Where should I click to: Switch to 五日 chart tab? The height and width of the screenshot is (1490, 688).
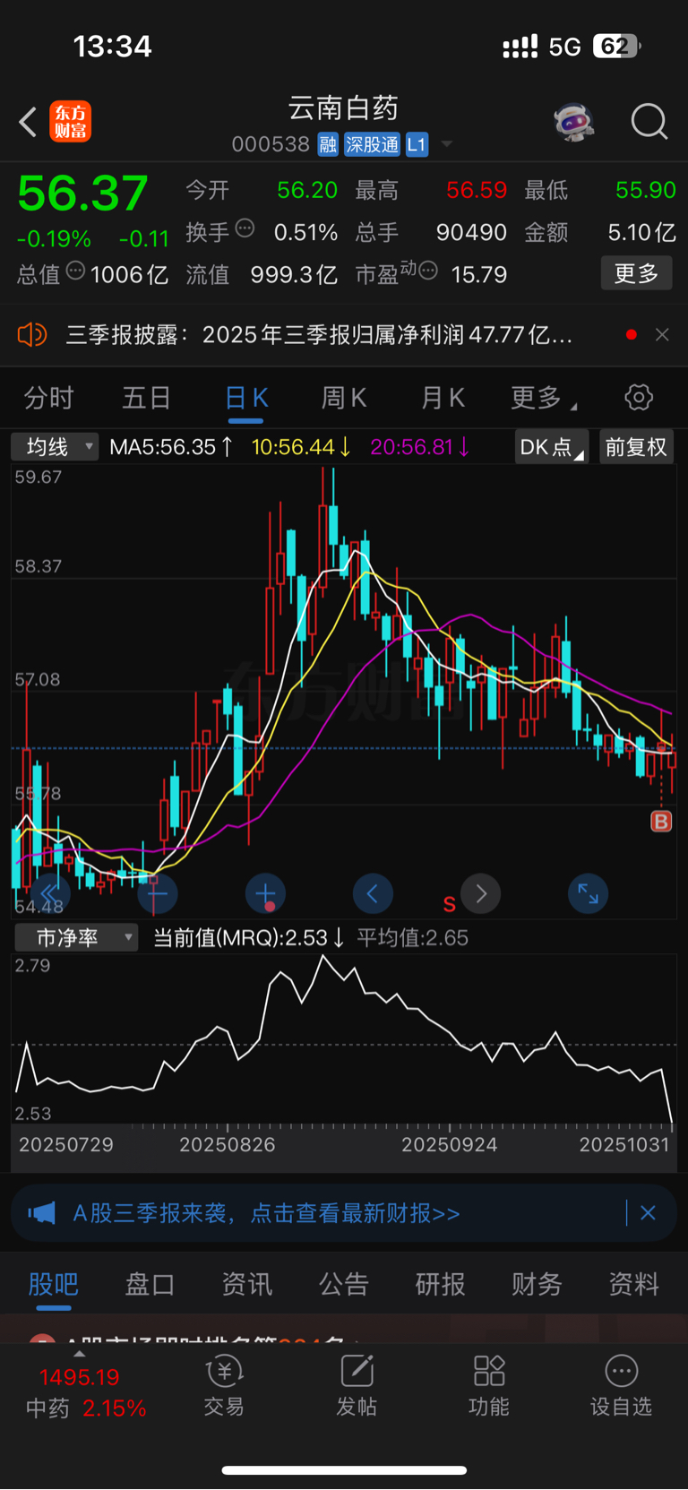[146, 398]
